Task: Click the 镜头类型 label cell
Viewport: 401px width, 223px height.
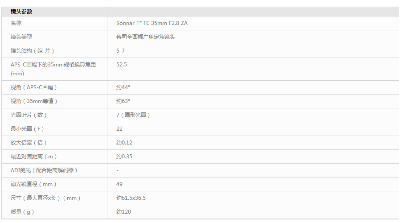Action: pos(21,37)
